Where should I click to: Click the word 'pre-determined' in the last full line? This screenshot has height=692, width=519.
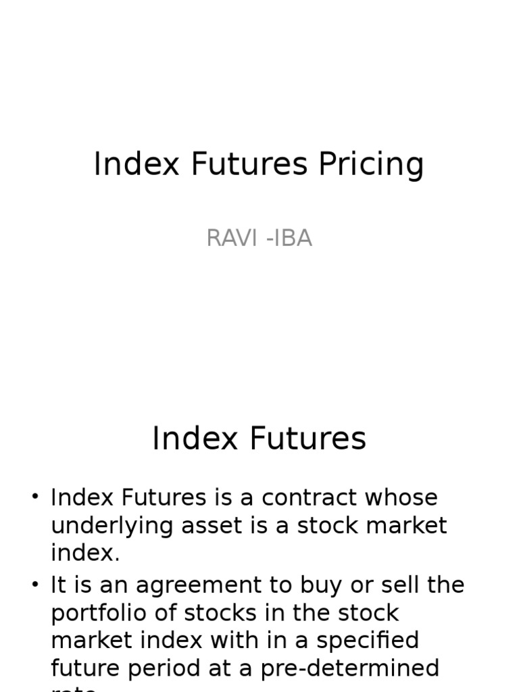pos(349,668)
